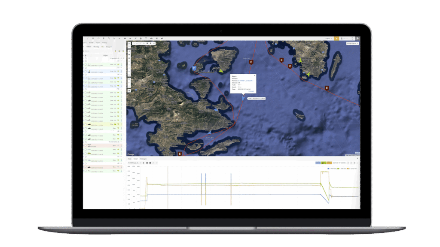
Task: Tick the last object row's checkbox
Action: [x=86, y=172]
